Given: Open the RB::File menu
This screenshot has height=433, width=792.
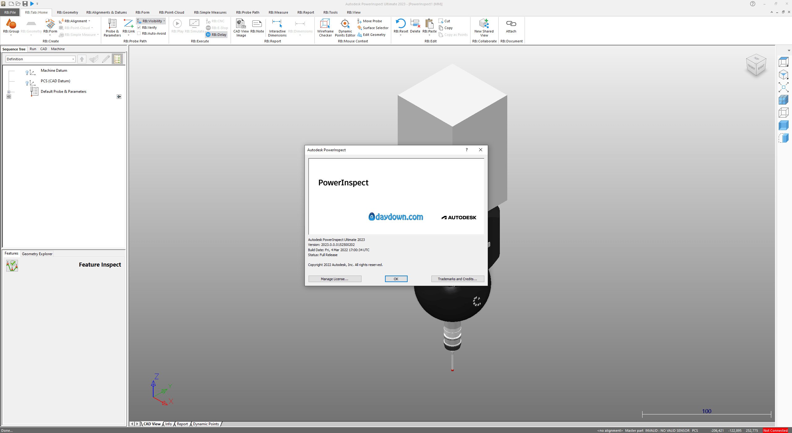Looking at the screenshot, I should click(x=10, y=12).
